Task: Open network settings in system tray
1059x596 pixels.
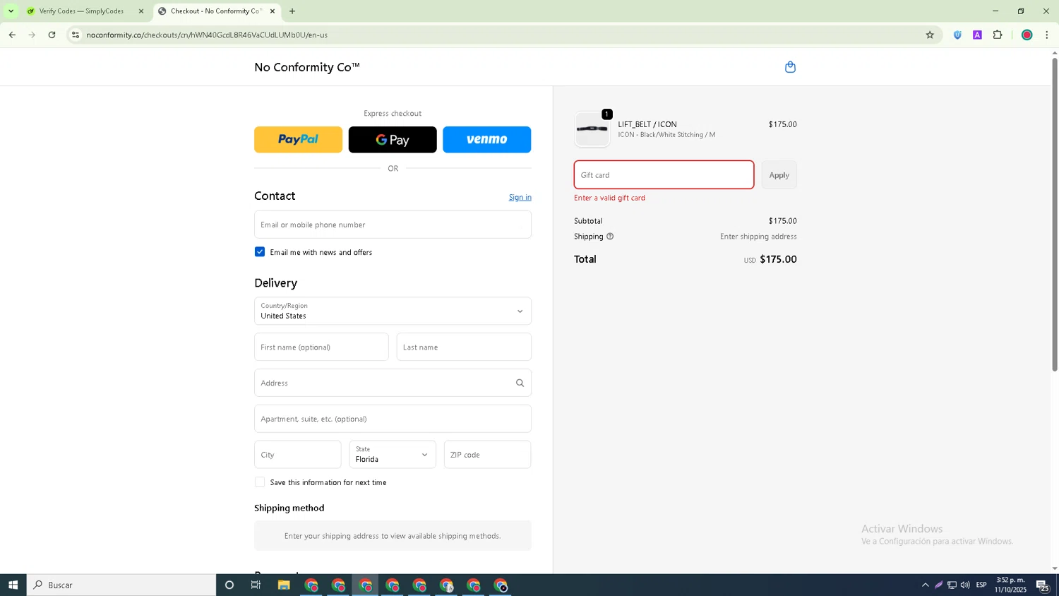Action: (952, 585)
